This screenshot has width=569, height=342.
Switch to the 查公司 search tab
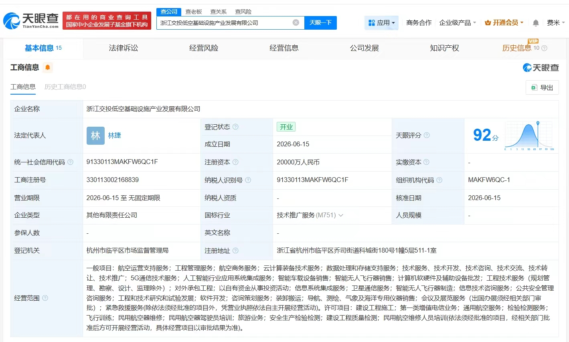tap(169, 12)
